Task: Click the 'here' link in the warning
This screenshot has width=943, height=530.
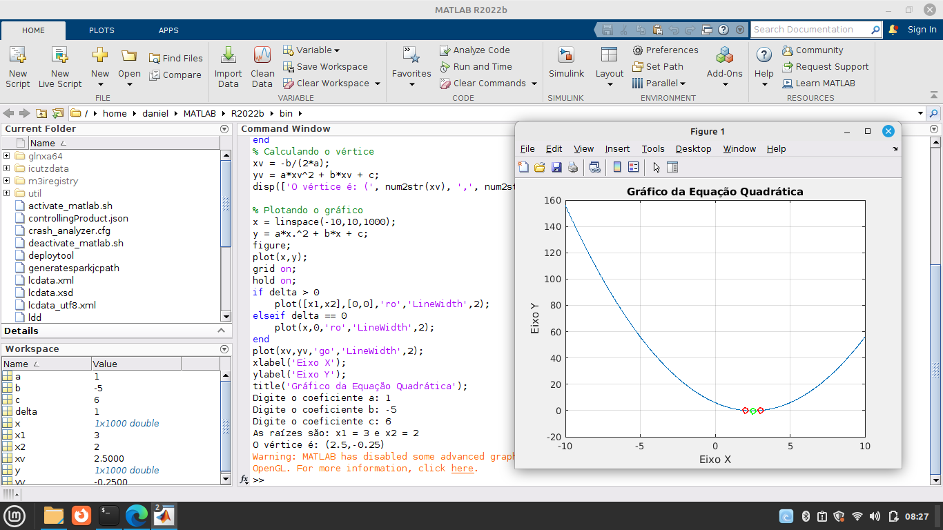Action: (462, 468)
